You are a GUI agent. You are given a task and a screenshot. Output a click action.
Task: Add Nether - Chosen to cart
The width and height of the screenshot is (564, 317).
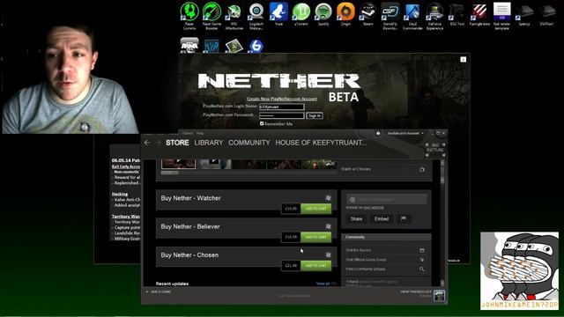(x=315, y=265)
